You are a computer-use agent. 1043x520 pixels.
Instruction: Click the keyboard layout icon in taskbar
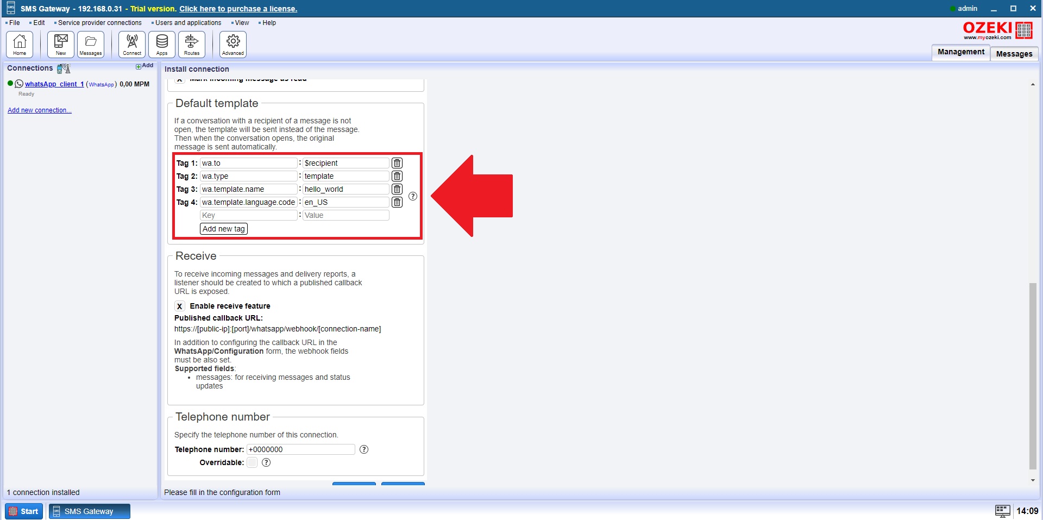click(x=1003, y=511)
